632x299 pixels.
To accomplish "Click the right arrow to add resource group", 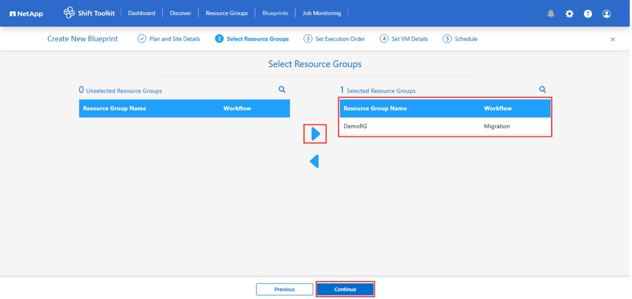I will (x=315, y=134).
